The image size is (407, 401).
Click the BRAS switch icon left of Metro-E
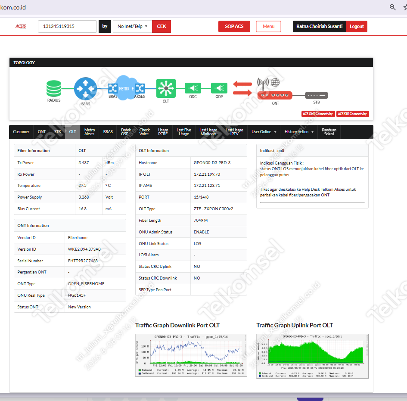pyautogui.click(x=113, y=88)
